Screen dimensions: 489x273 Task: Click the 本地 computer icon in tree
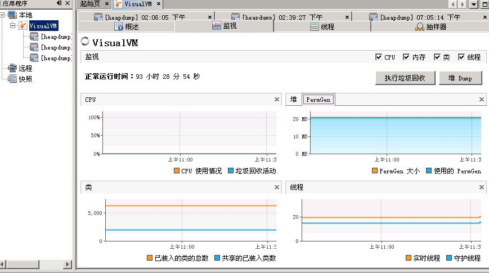(x=12, y=15)
